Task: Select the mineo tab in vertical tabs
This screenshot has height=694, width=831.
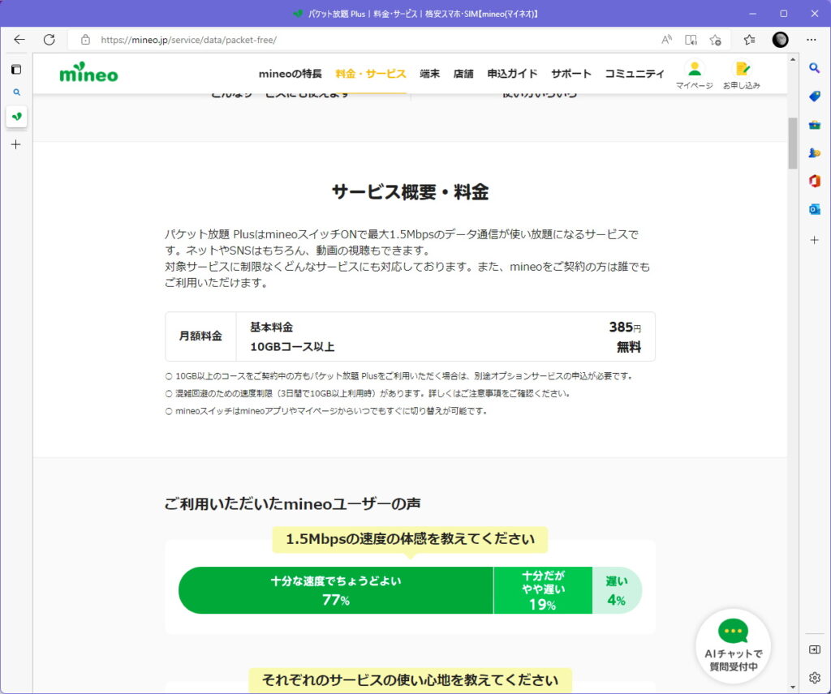Action: point(16,117)
